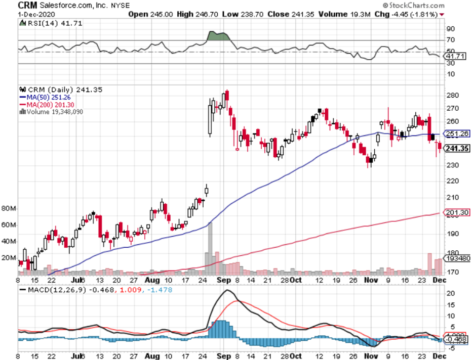Click the CRM (Daily) candlestick legend icon

[x=22, y=89]
